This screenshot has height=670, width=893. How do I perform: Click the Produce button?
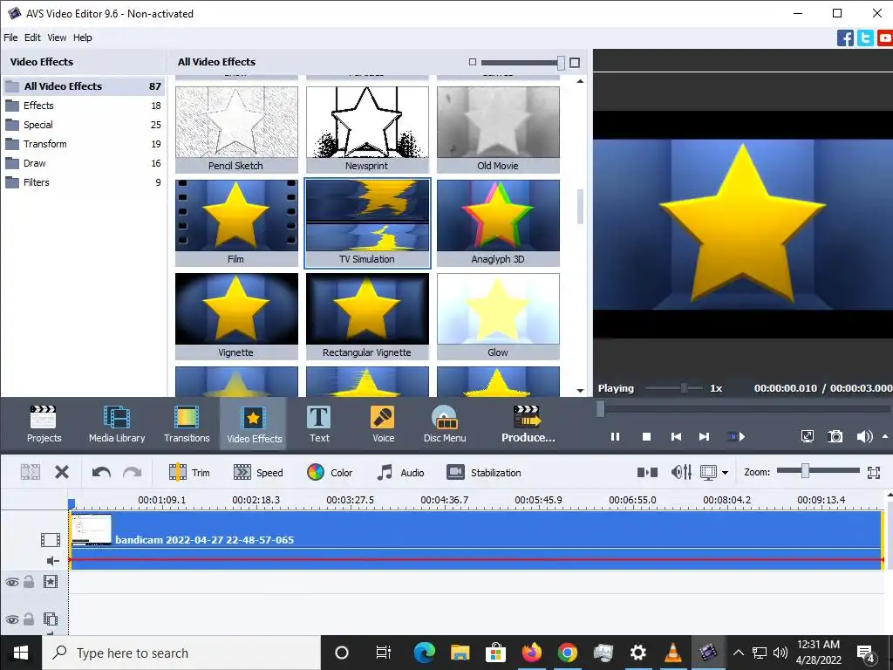click(528, 424)
